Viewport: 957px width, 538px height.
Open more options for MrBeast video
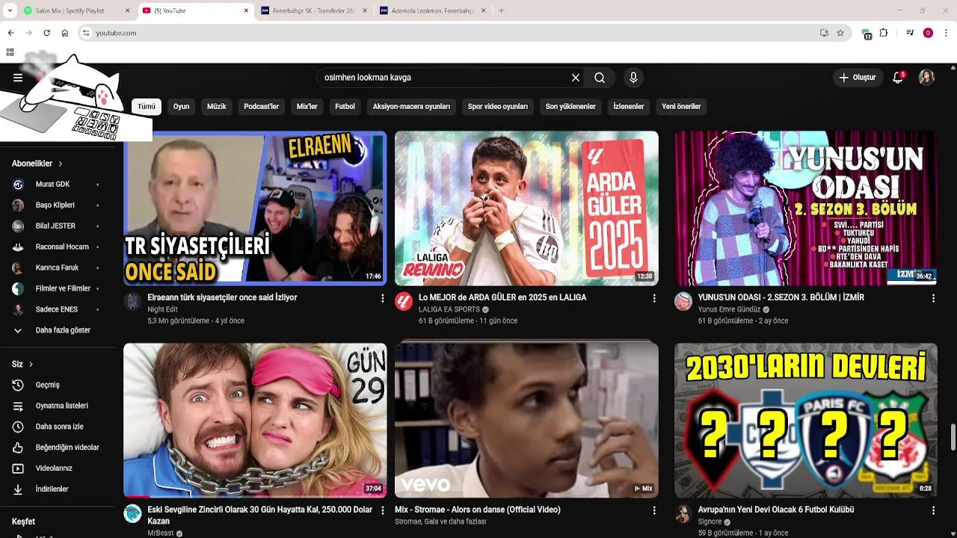point(383,510)
